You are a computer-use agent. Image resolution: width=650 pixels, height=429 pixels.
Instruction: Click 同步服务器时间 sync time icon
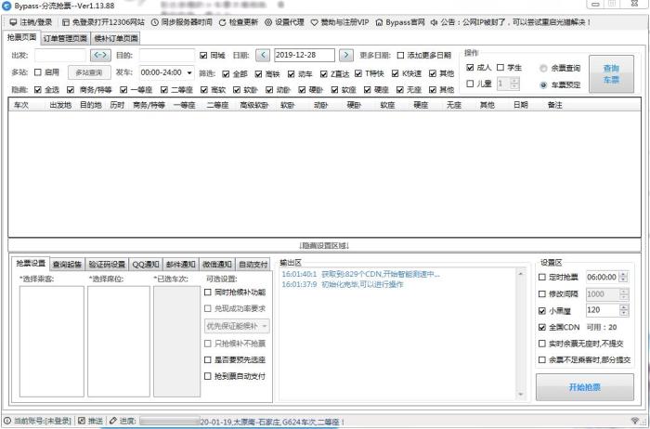click(182, 21)
